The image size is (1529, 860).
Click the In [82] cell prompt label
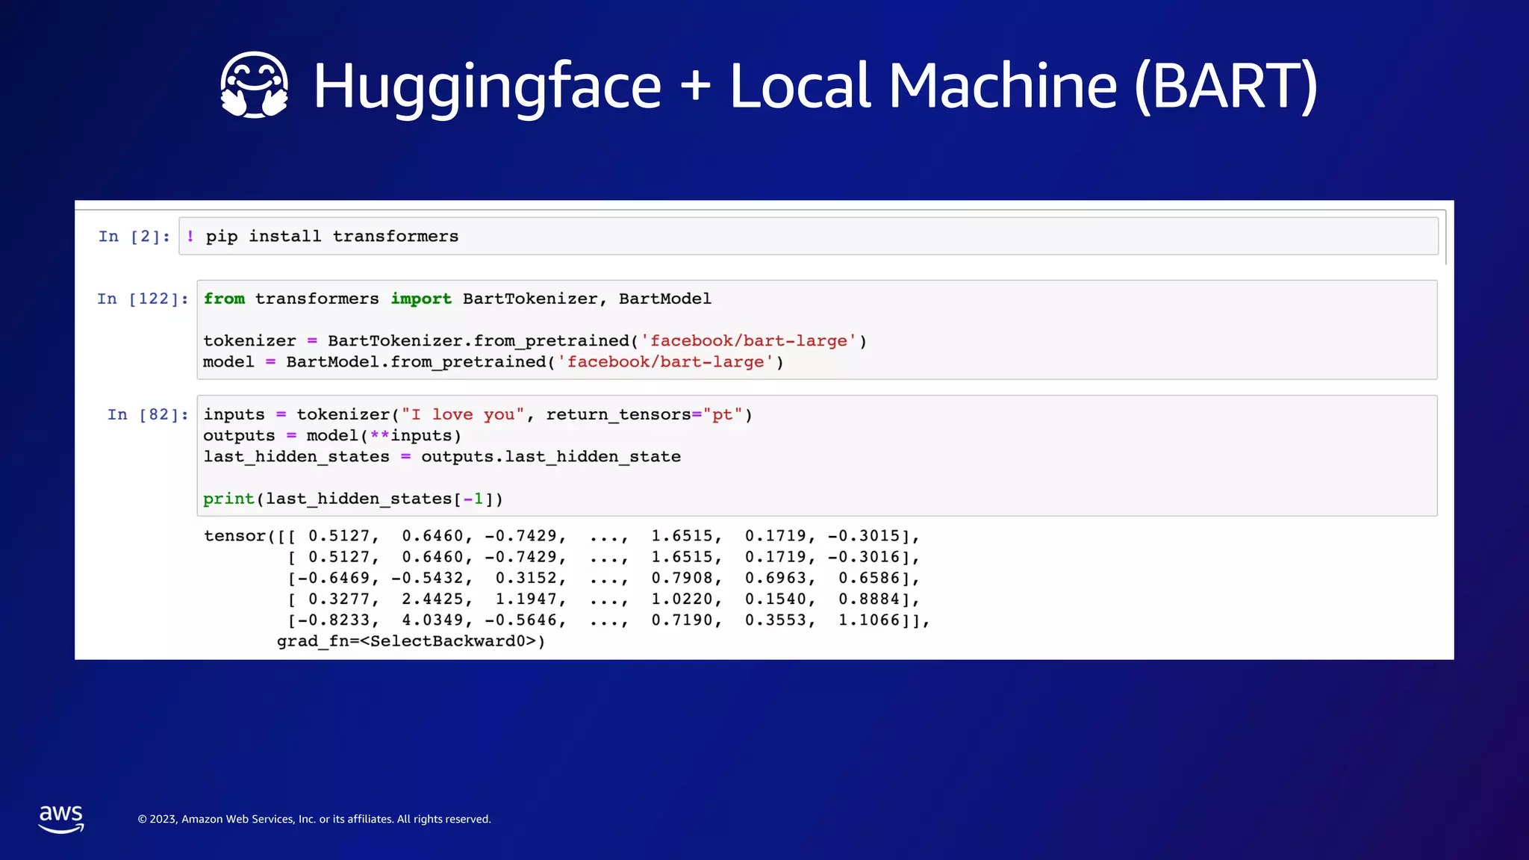click(x=148, y=414)
